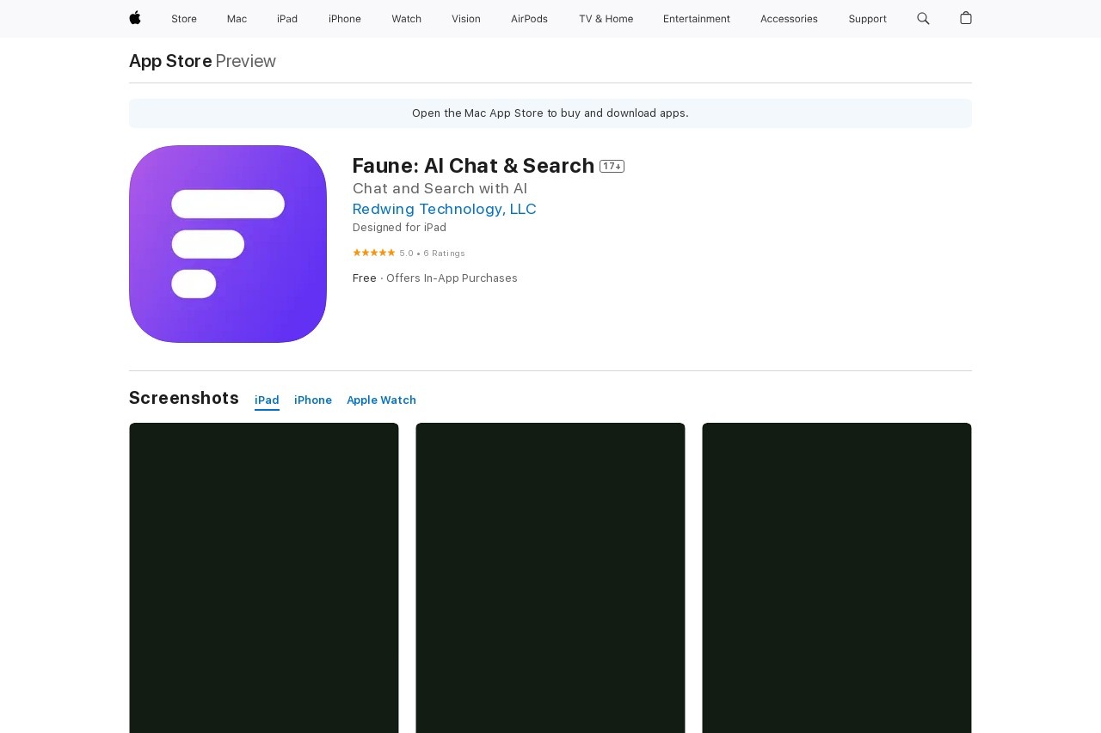The image size is (1101, 733).
Task: Open the iPhone nav menu item
Action: 345,19
